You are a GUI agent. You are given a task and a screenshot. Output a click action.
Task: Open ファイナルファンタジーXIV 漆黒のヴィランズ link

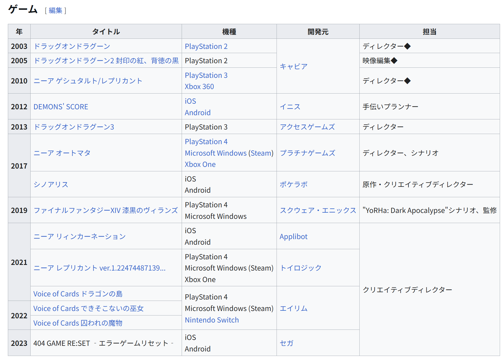click(x=106, y=210)
